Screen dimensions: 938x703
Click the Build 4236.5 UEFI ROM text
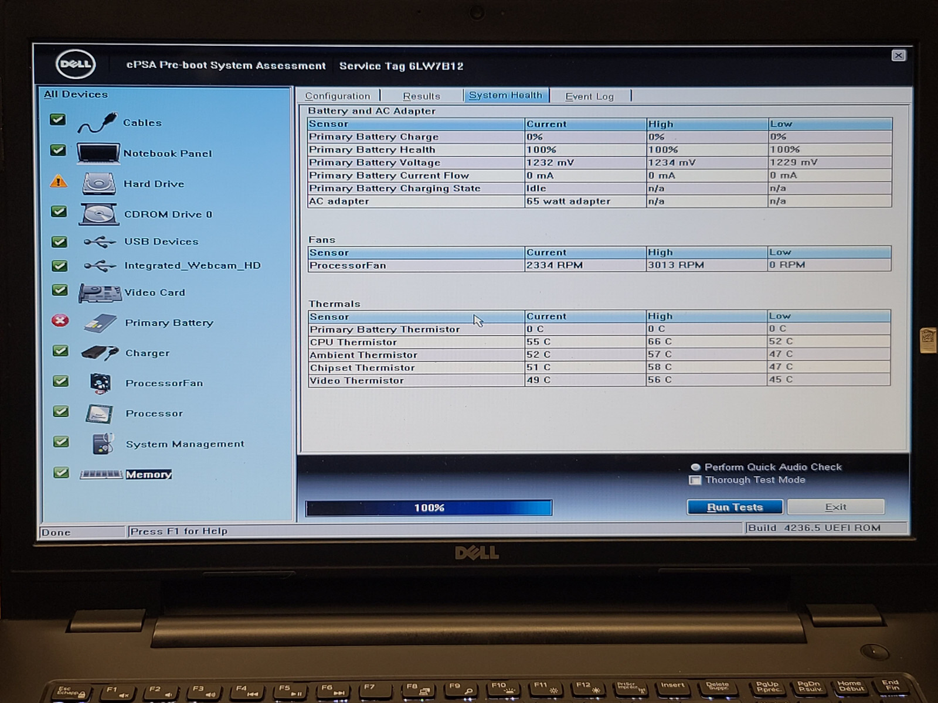tap(814, 528)
